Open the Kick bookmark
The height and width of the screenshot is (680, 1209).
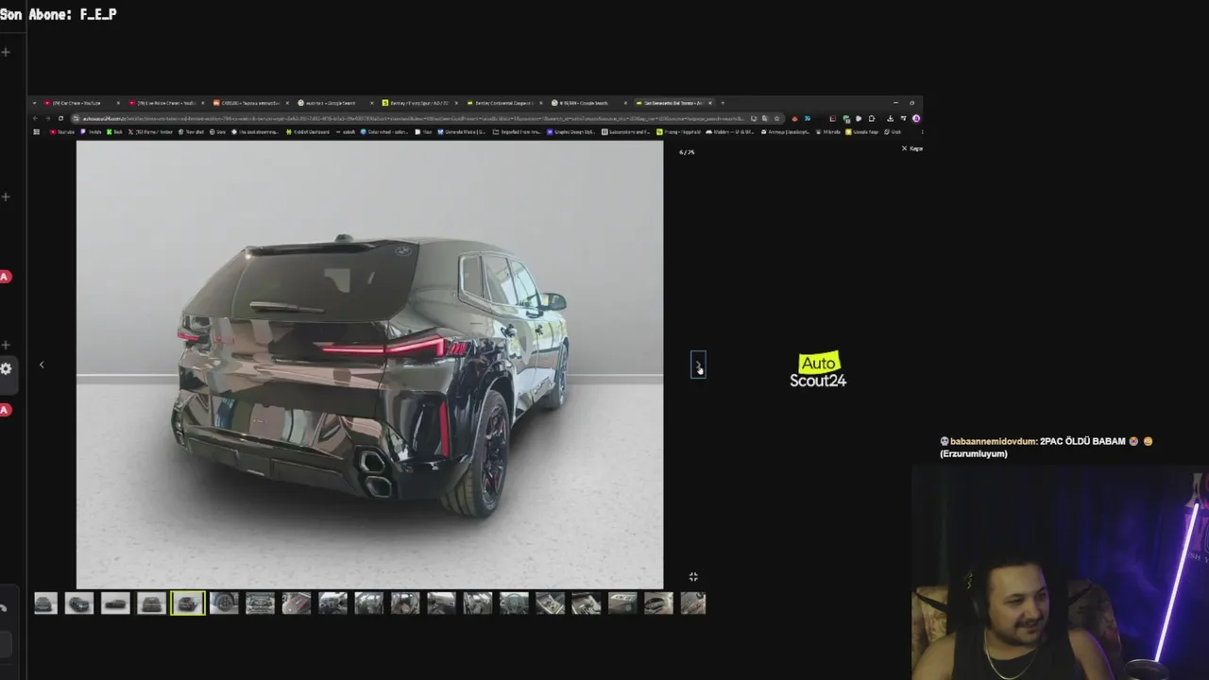115,131
